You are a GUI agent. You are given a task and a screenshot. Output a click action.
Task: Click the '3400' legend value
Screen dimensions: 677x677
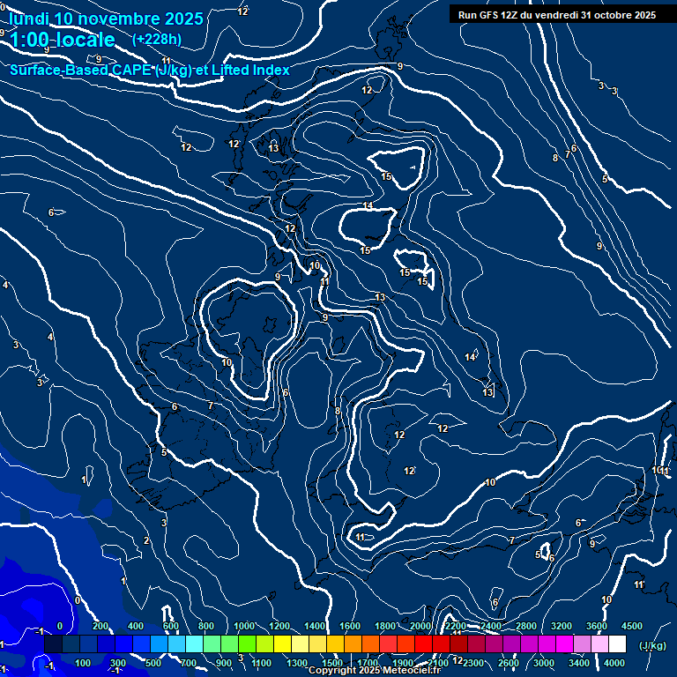point(579,663)
